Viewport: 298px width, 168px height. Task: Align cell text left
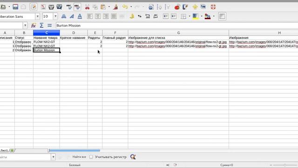pyautogui.click(x=90, y=16)
